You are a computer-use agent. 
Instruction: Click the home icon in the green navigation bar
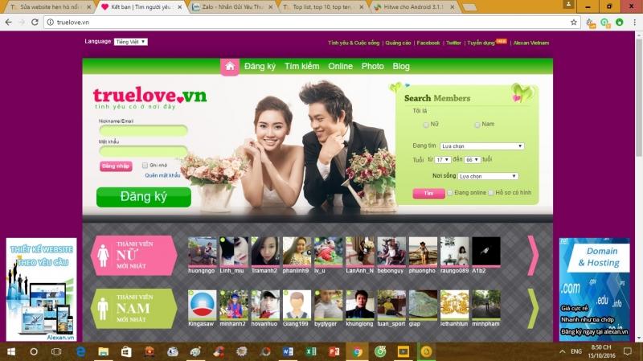230,66
